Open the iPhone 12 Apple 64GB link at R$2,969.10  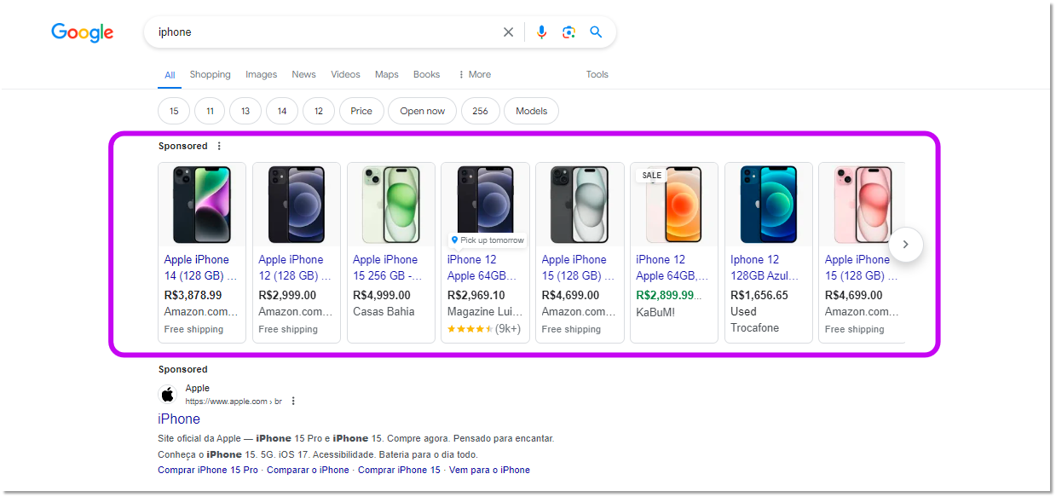tap(483, 268)
